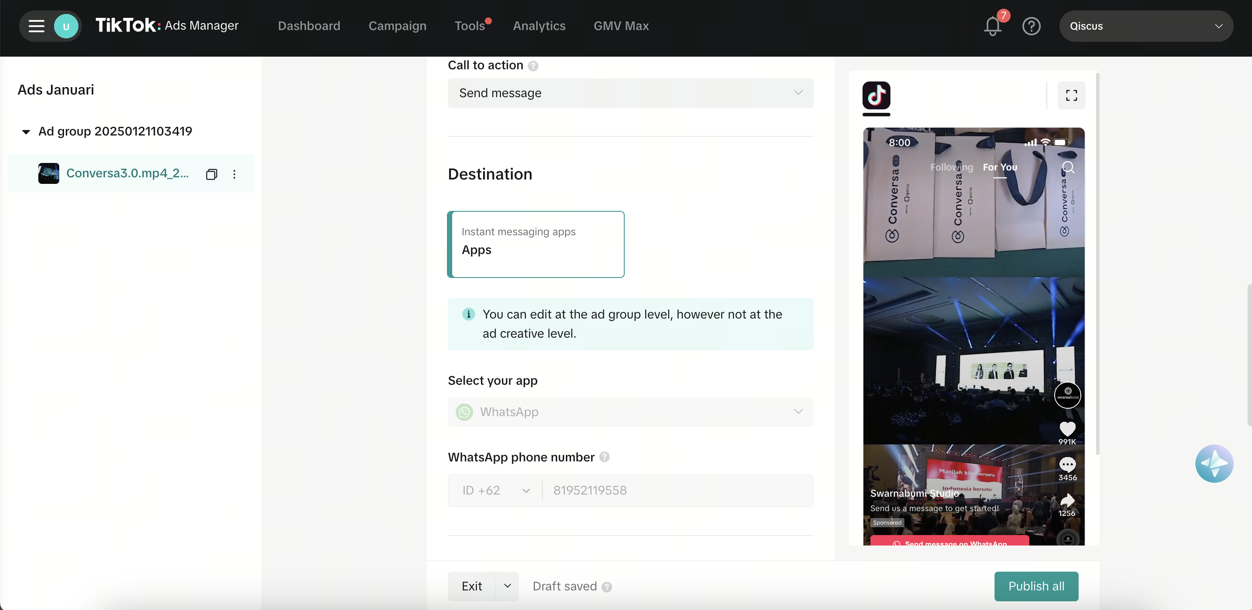Click the Exit button

pyautogui.click(x=471, y=586)
